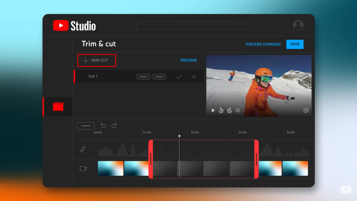Click the Cut 1 start time field
Viewport: 357px width, 201px height.
click(x=143, y=76)
